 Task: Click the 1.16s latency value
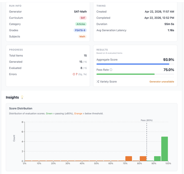pyautogui.click(x=171, y=30)
